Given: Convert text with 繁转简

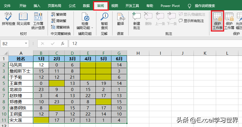Looking at the screenshot, I should [x=59, y=15].
